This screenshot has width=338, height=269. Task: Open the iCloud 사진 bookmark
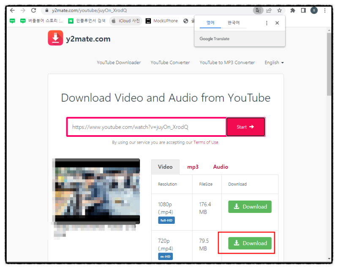(125, 21)
